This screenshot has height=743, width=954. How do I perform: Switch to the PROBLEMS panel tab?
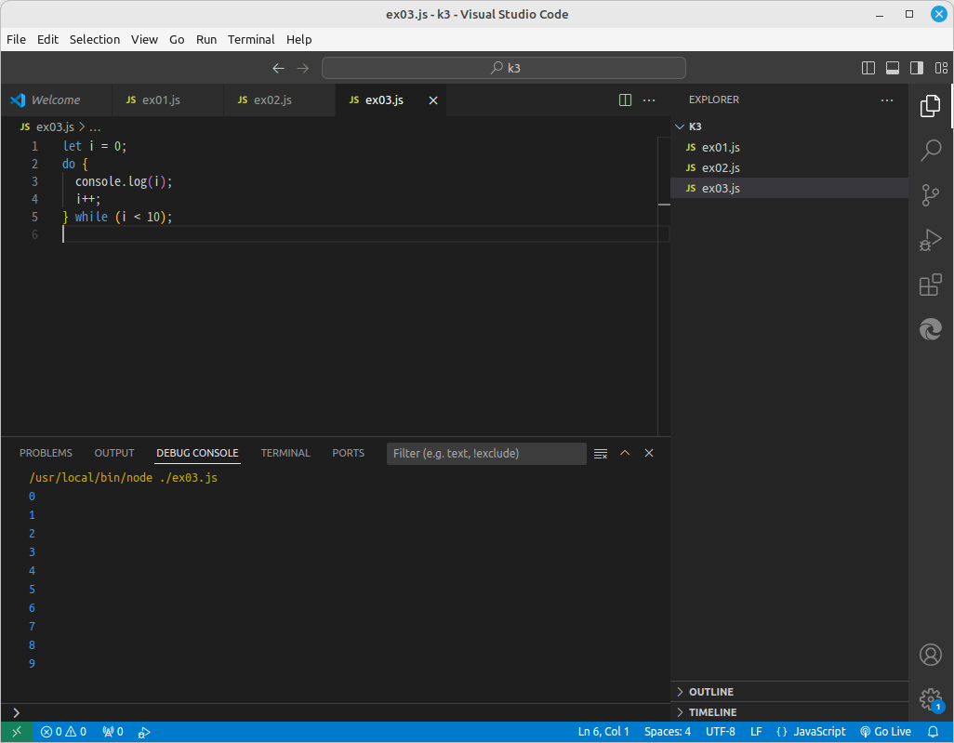tap(46, 454)
